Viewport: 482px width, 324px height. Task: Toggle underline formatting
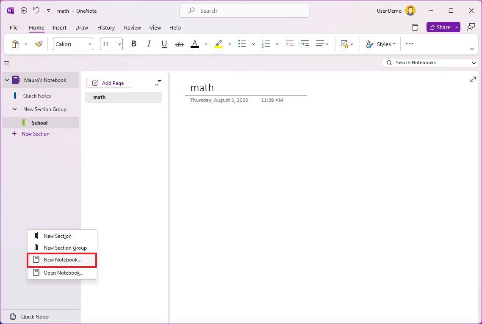pos(164,44)
